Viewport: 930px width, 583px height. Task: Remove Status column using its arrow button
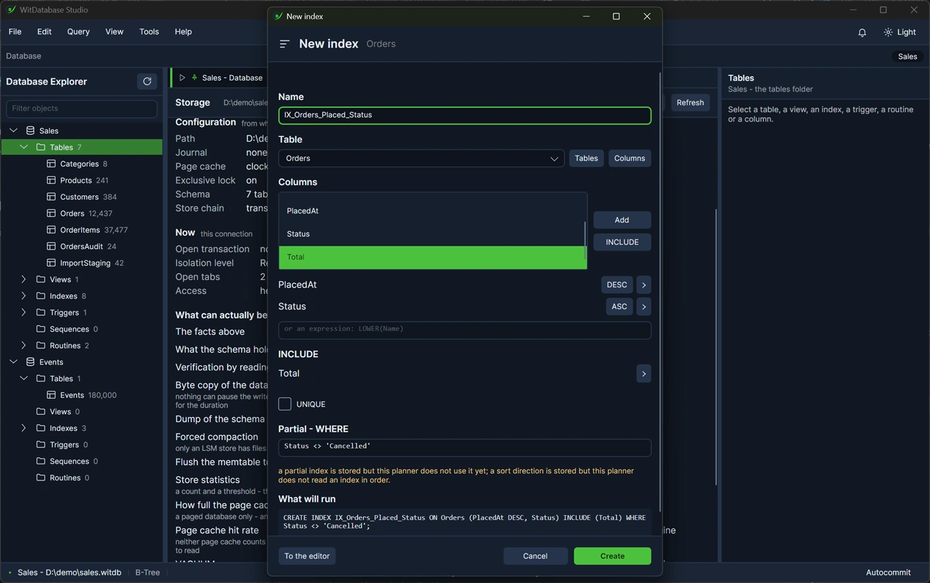point(643,306)
